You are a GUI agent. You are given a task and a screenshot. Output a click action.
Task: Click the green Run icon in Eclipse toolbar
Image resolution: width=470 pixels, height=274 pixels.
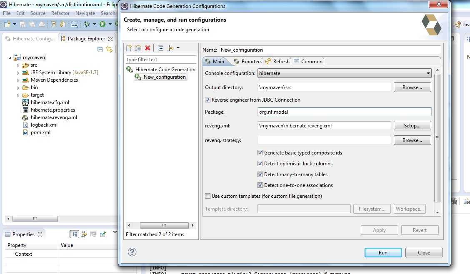[102, 24]
